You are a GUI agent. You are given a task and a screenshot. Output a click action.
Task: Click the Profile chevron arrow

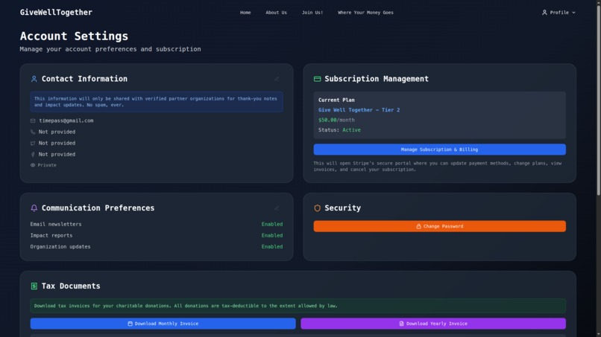tap(573, 13)
